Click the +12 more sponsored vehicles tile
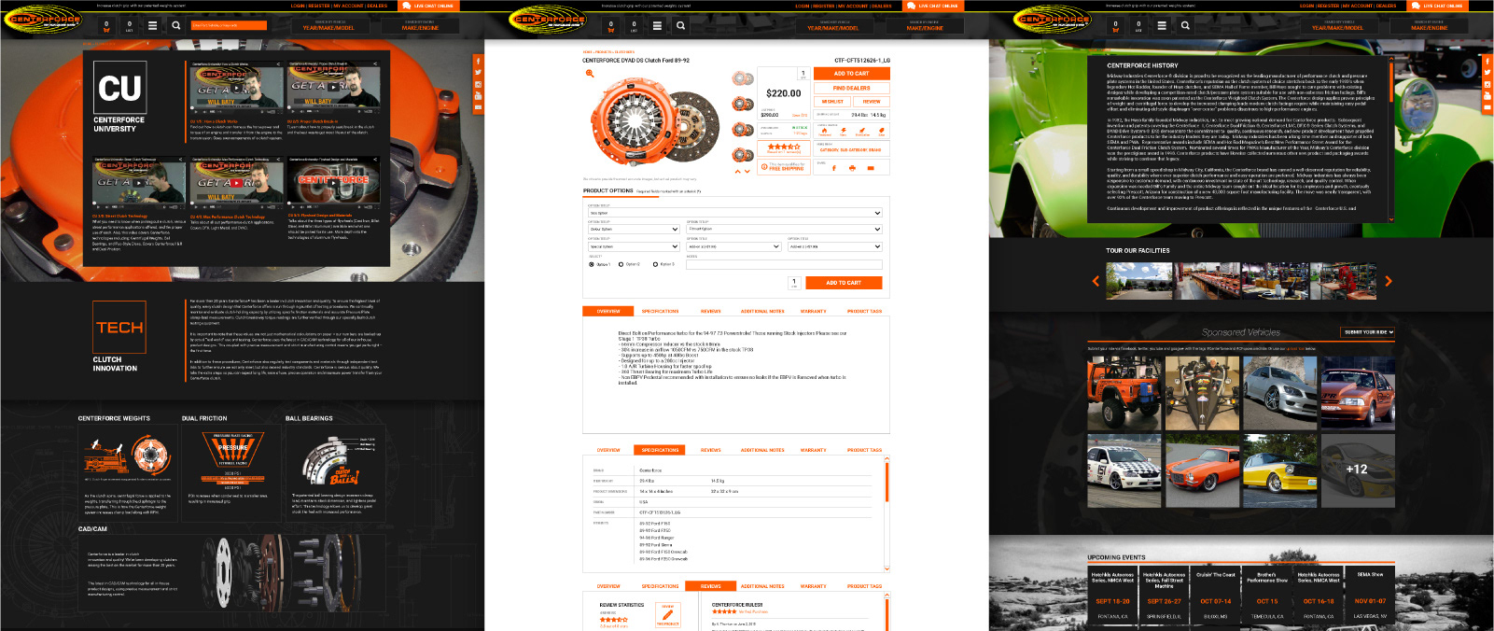This screenshot has height=631, width=1494. coord(1357,469)
